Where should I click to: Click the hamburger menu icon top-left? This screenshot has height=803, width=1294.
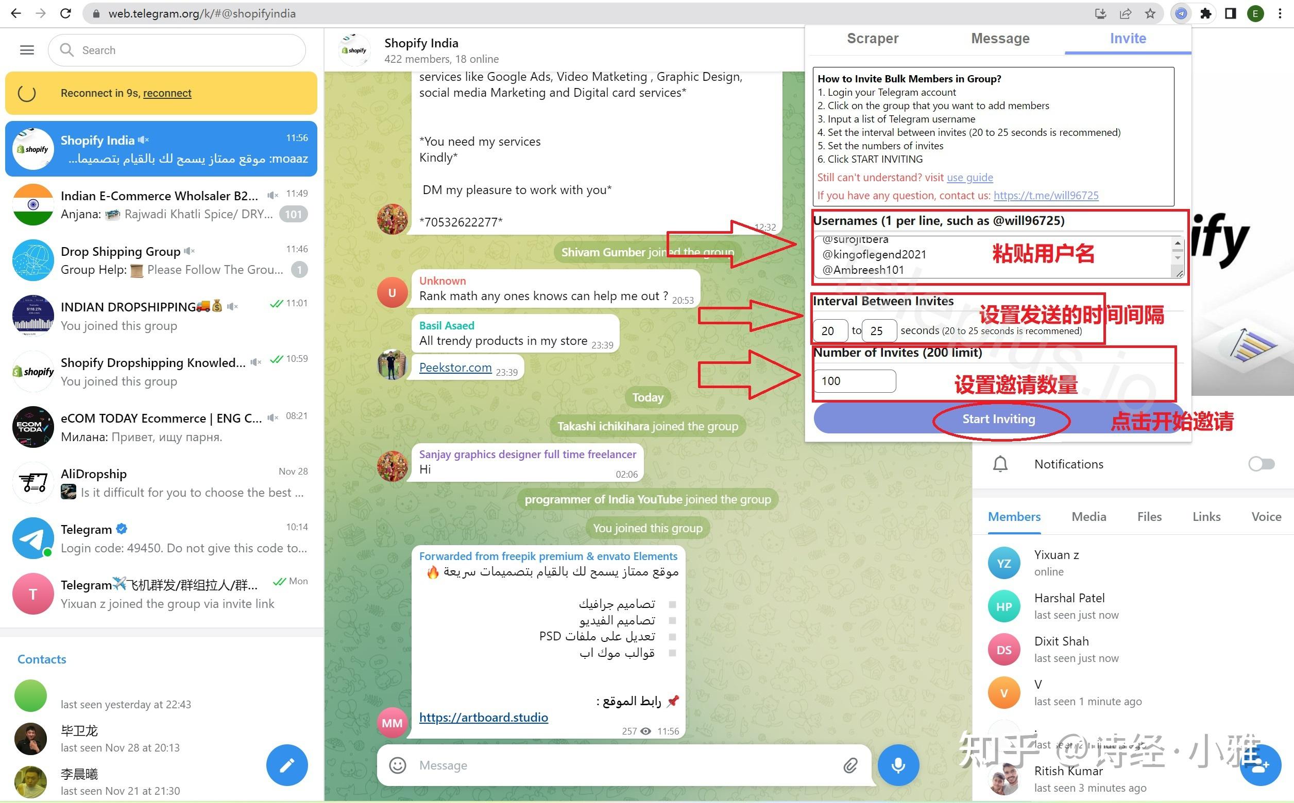[28, 50]
